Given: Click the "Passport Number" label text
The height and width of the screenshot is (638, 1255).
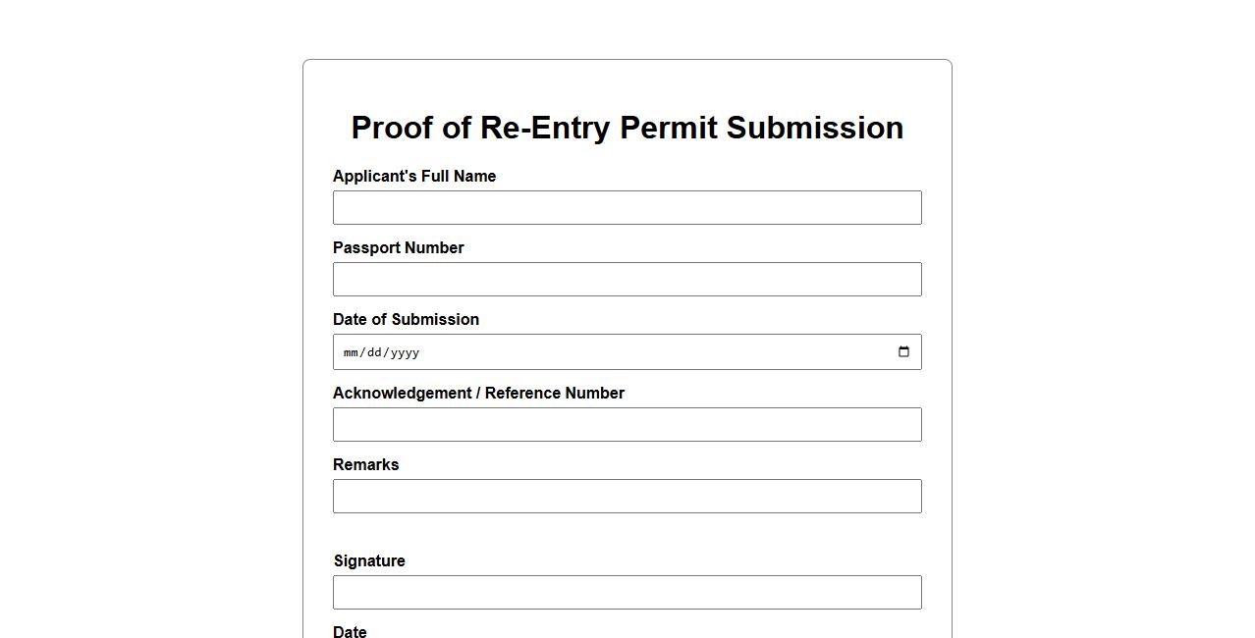Looking at the screenshot, I should 398,248.
